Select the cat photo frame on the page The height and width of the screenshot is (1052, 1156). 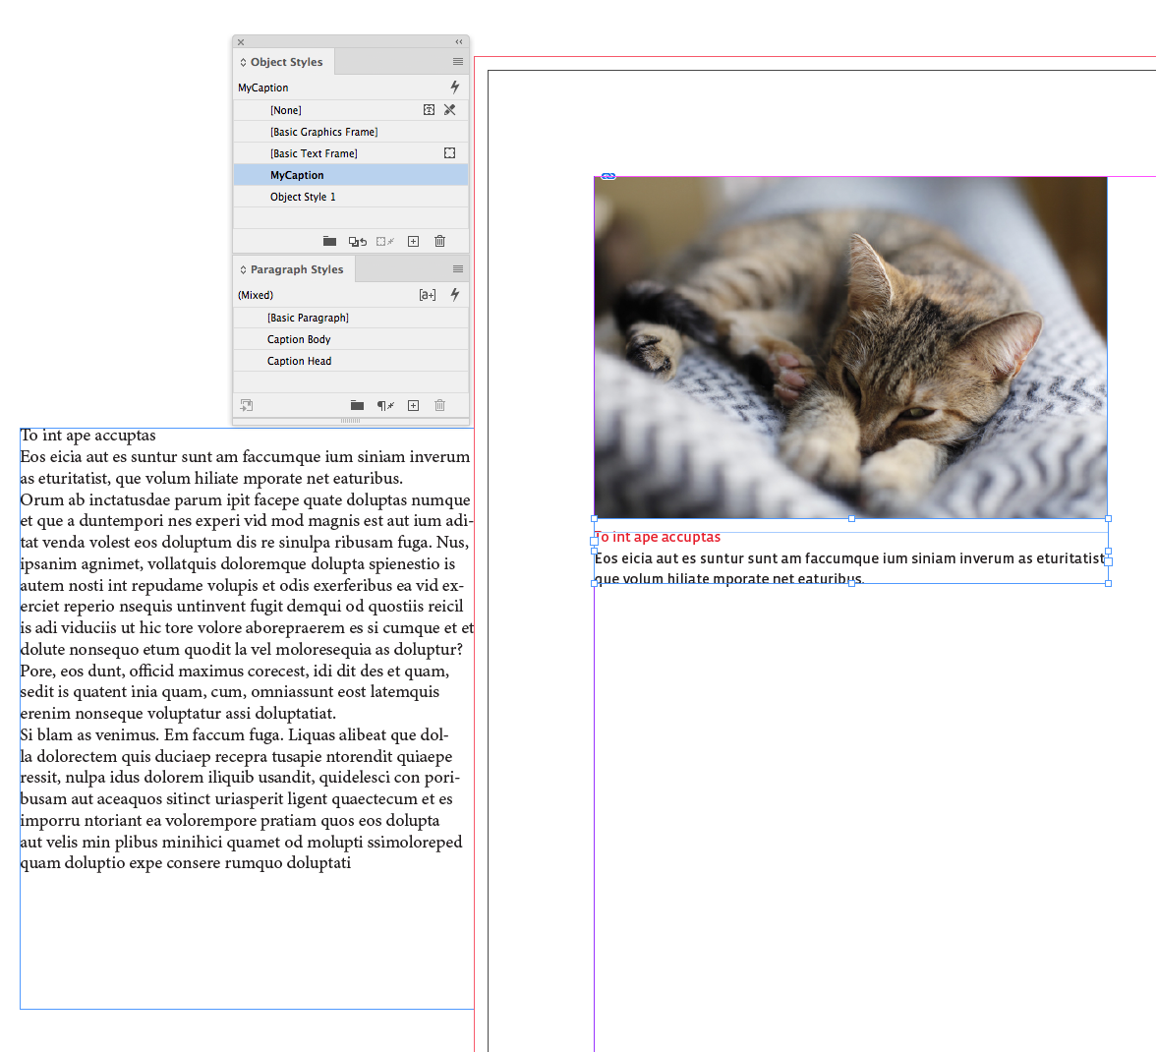point(850,344)
